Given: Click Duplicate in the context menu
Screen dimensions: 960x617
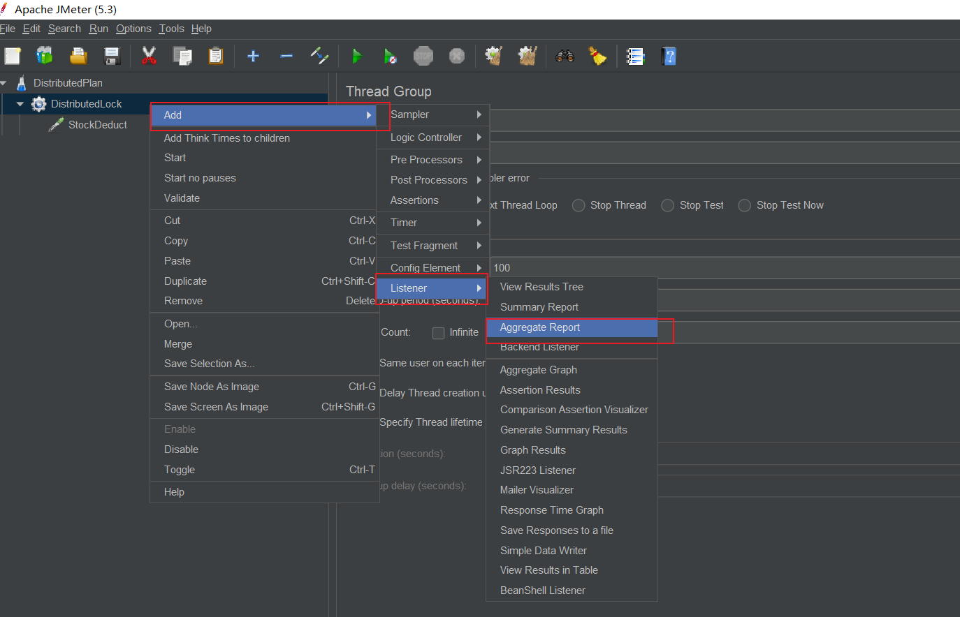Looking at the screenshot, I should coord(265,281).
